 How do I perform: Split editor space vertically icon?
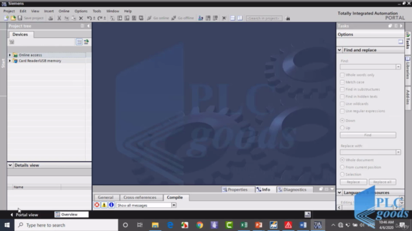point(240,18)
